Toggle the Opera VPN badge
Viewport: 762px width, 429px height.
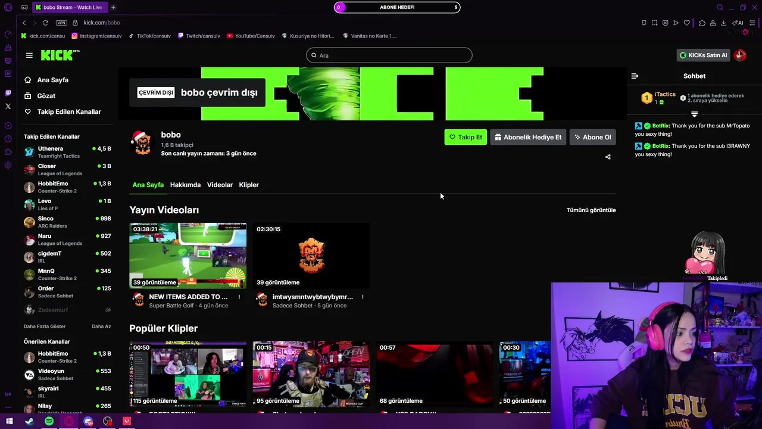tap(61, 23)
